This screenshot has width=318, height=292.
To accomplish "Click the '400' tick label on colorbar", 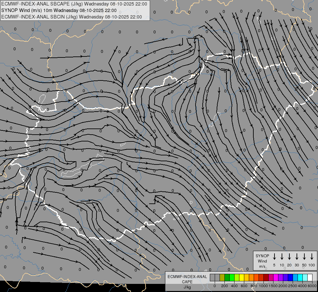I will (x=234, y=286).
